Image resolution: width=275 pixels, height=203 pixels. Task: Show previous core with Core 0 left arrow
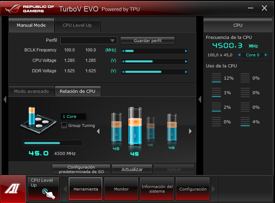click(239, 55)
